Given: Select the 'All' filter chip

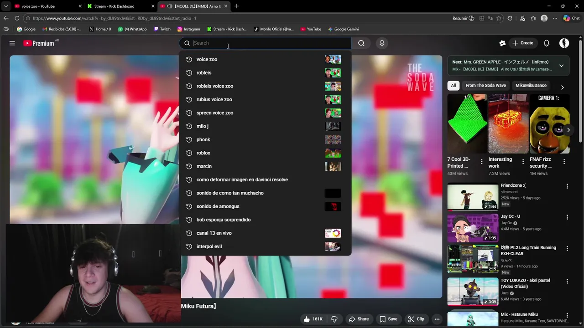Looking at the screenshot, I should click(453, 85).
